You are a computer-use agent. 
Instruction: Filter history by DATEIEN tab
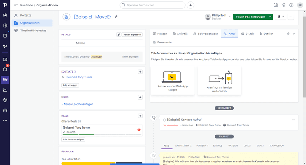click(233, 146)
